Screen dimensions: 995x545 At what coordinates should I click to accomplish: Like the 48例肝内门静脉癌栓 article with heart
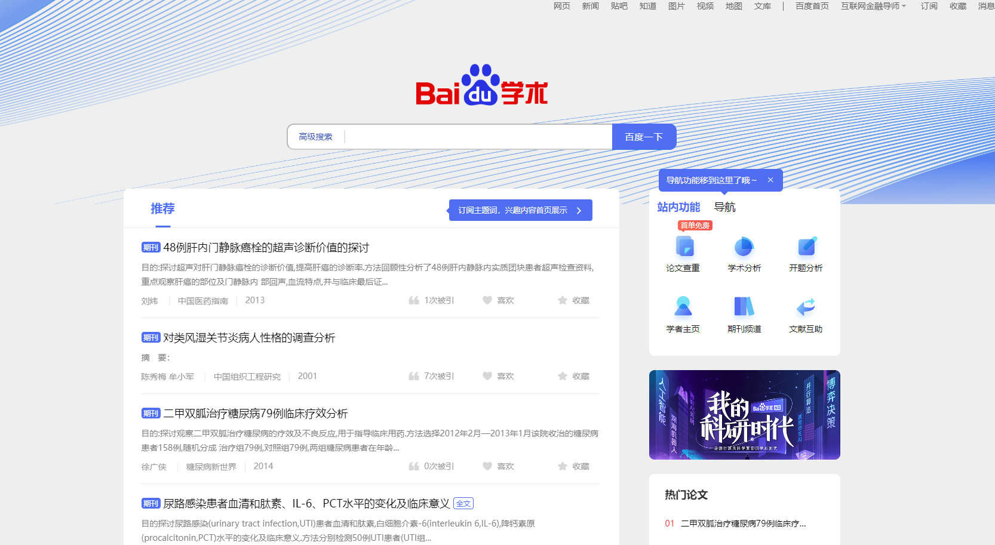pyautogui.click(x=487, y=300)
